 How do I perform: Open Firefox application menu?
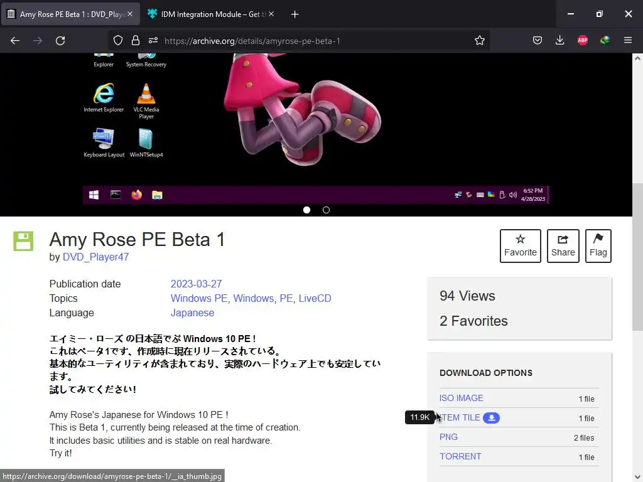628,40
